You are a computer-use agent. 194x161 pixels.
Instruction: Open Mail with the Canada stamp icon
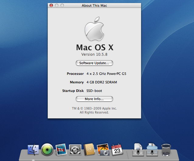coord(61,150)
